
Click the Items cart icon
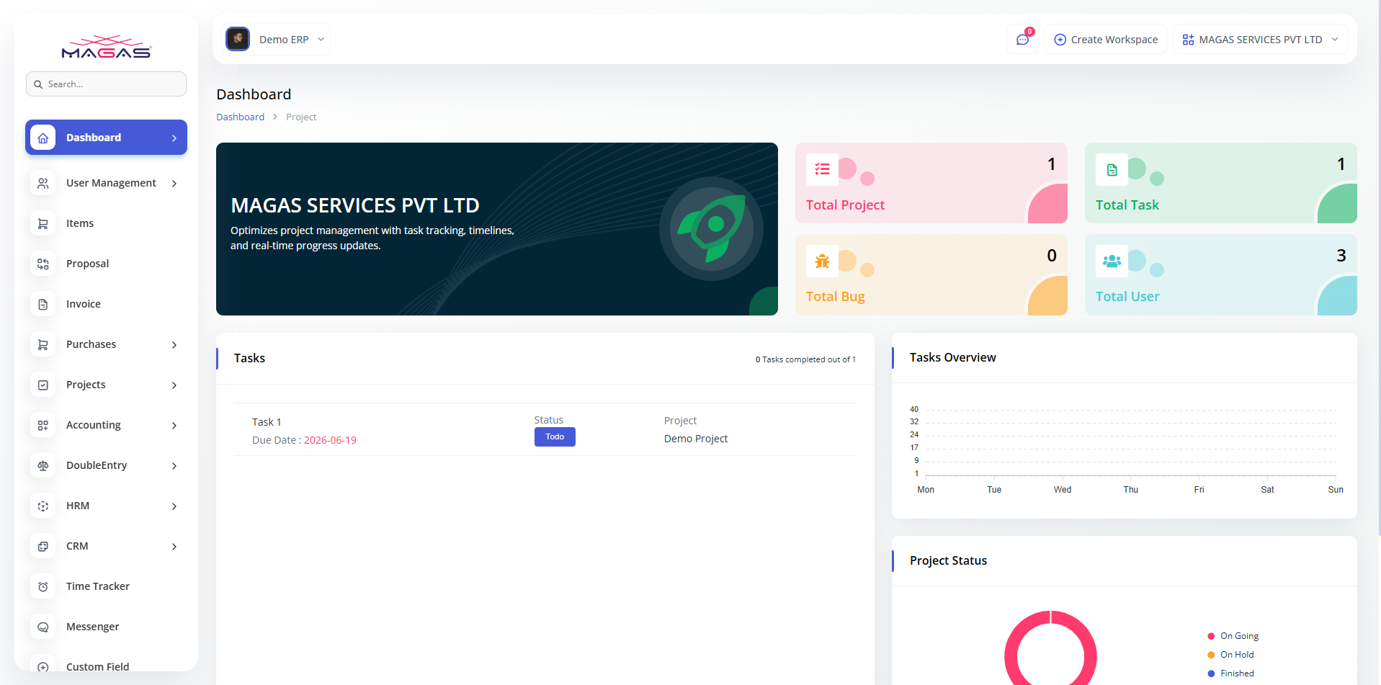[x=43, y=224]
